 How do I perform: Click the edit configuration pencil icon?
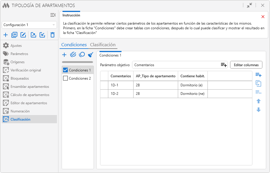[x=23, y=35]
